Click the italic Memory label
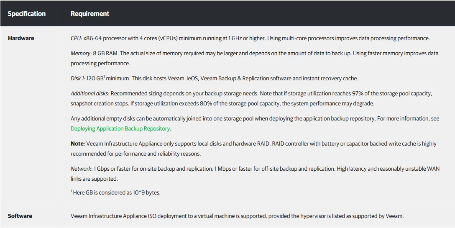 pos(81,54)
